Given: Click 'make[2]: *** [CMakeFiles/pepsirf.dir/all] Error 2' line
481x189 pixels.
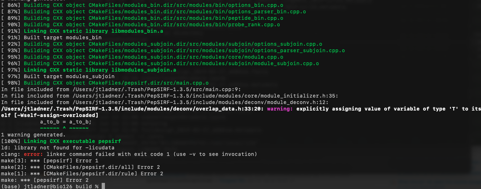Looking at the screenshot, I should click(80, 167).
